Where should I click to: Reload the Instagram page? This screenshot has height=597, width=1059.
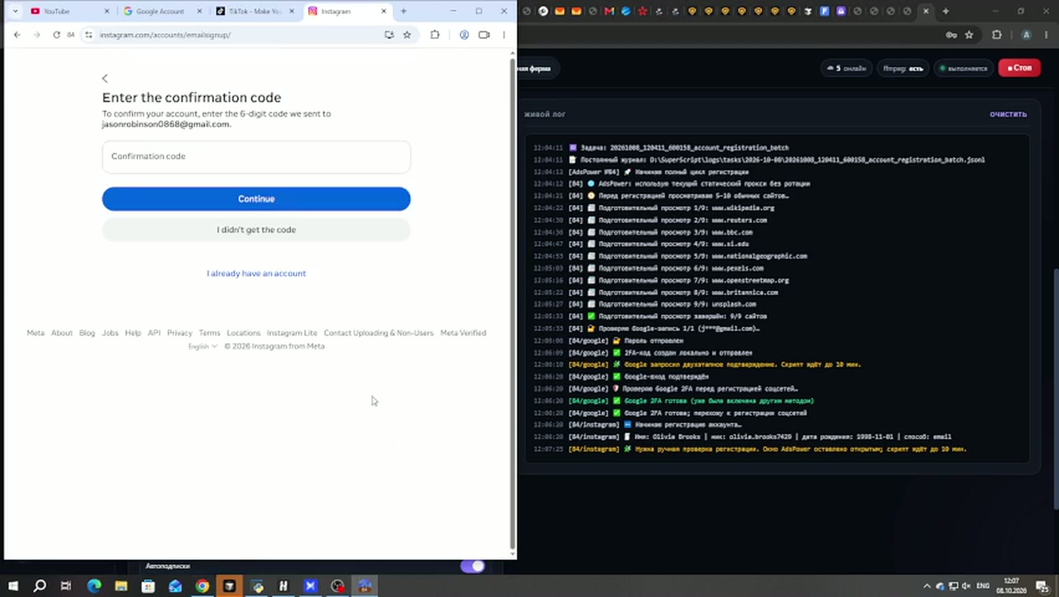click(x=57, y=35)
